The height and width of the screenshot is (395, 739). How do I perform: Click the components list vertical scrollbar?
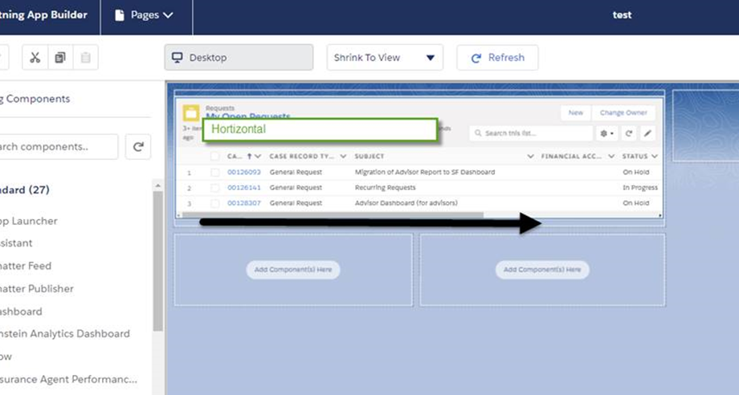point(158,261)
